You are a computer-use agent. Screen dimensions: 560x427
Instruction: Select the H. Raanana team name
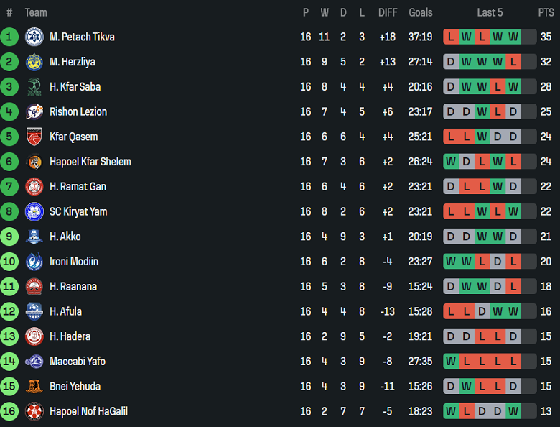73,286
